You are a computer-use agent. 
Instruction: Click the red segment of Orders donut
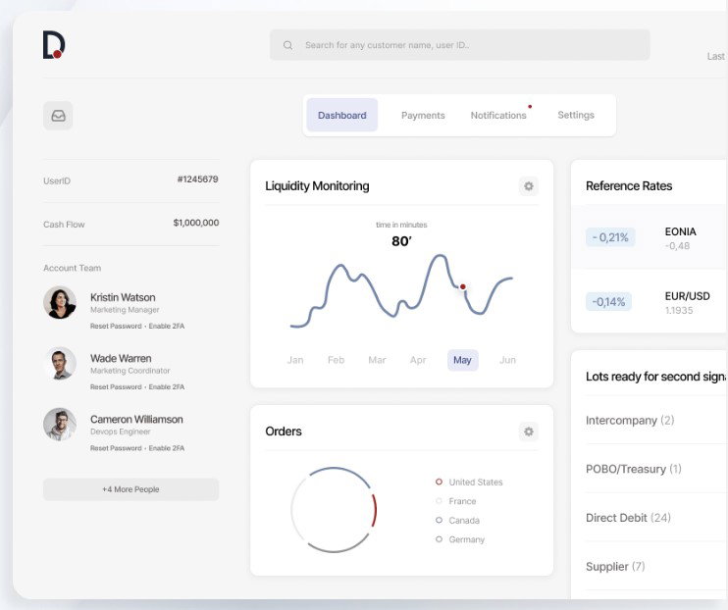pos(374,510)
